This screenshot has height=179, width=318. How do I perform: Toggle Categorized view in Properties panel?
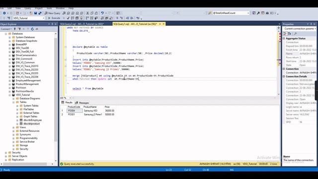coord(285,34)
